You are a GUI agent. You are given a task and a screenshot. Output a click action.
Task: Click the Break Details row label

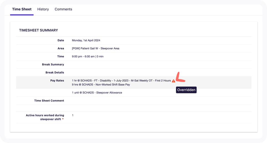click(x=55, y=73)
